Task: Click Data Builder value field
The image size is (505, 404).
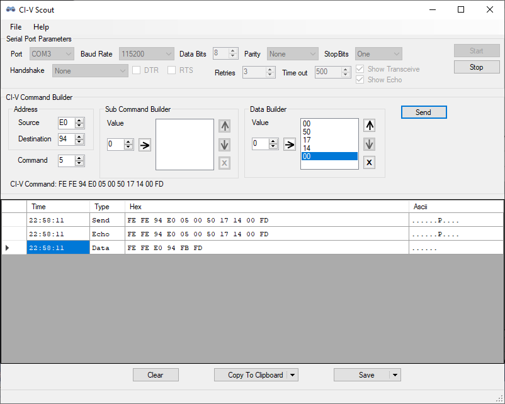Action: [261, 144]
